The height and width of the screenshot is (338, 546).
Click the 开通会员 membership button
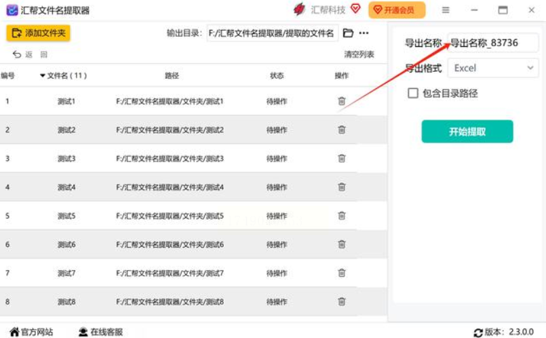(397, 10)
